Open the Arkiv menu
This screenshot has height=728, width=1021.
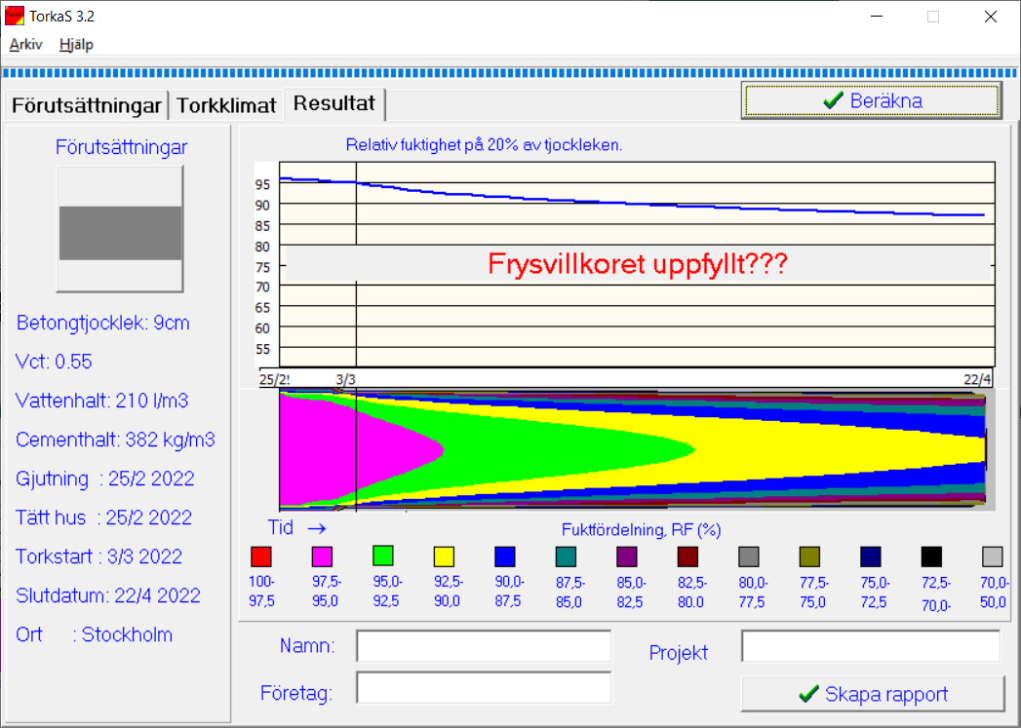[x=26, y=44]
